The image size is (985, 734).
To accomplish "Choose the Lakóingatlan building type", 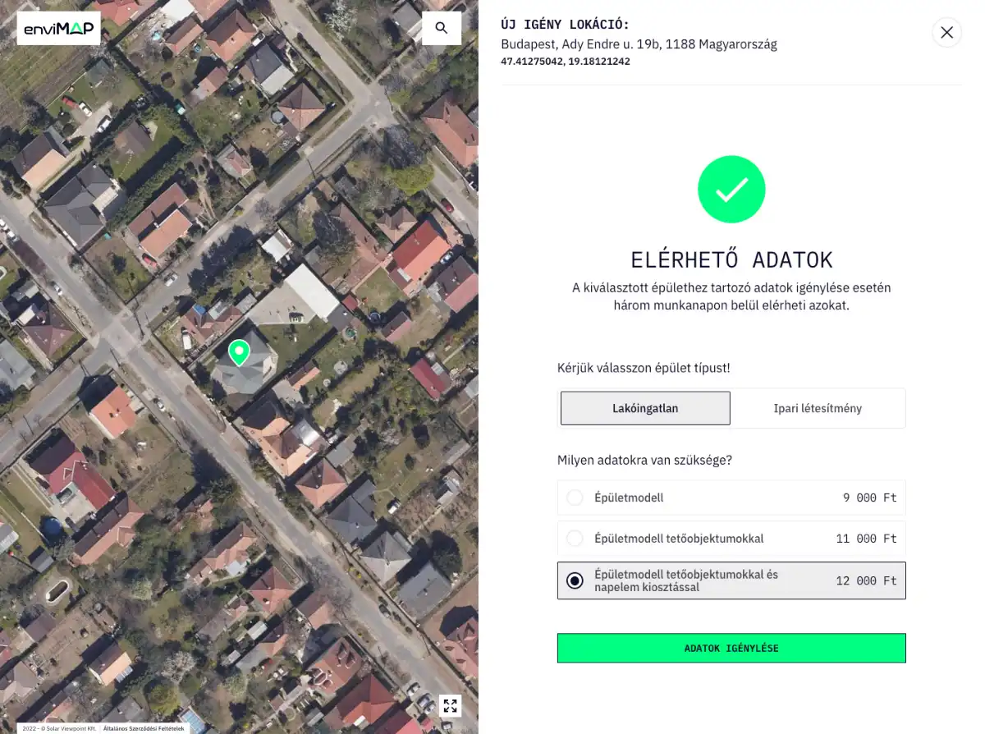I will click(645, 408).
